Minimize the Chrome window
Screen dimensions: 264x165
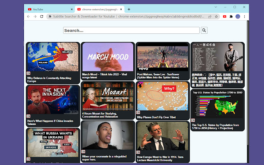point(225,7)
